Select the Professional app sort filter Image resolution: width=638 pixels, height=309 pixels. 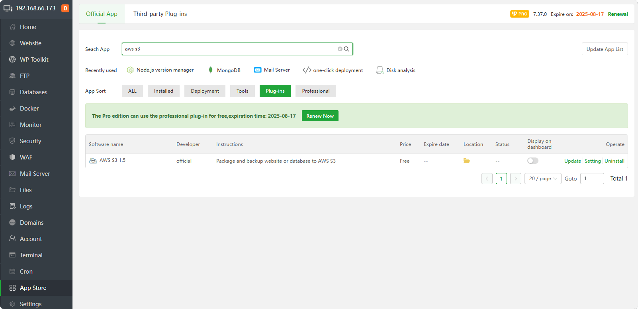316,91
